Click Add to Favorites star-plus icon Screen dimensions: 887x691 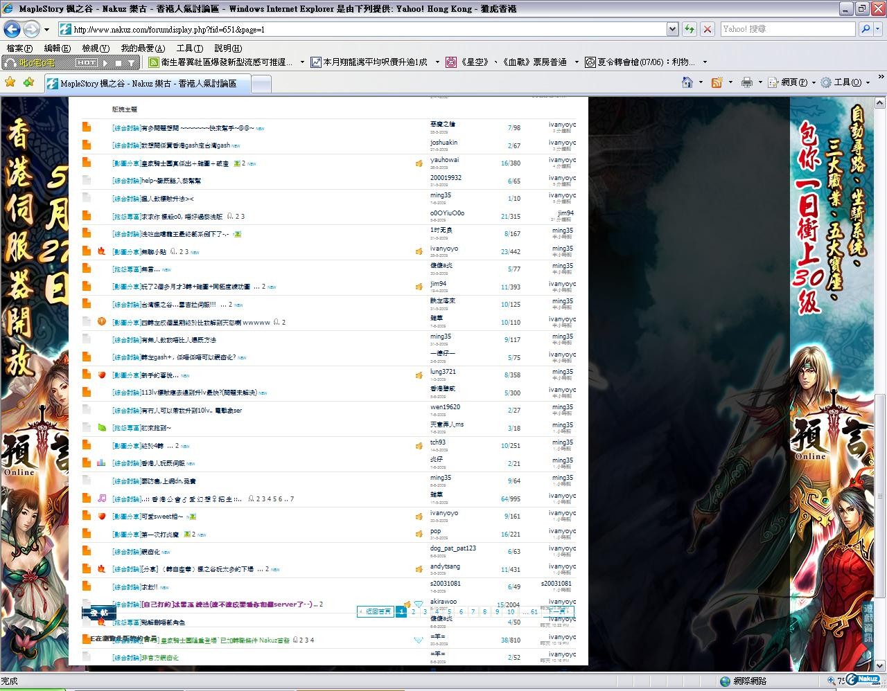click(28, 82)
